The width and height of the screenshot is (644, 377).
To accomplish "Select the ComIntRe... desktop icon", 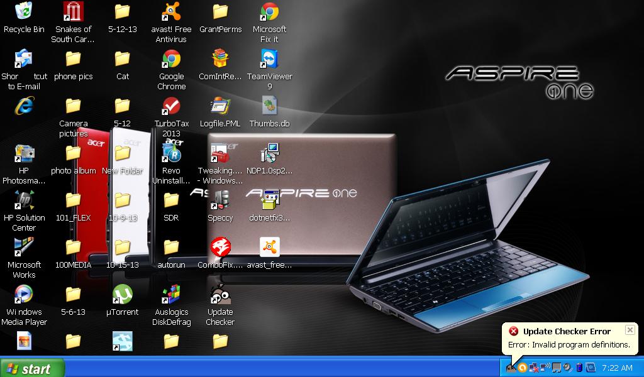I will pyautogui.click(x=220, y=58).
